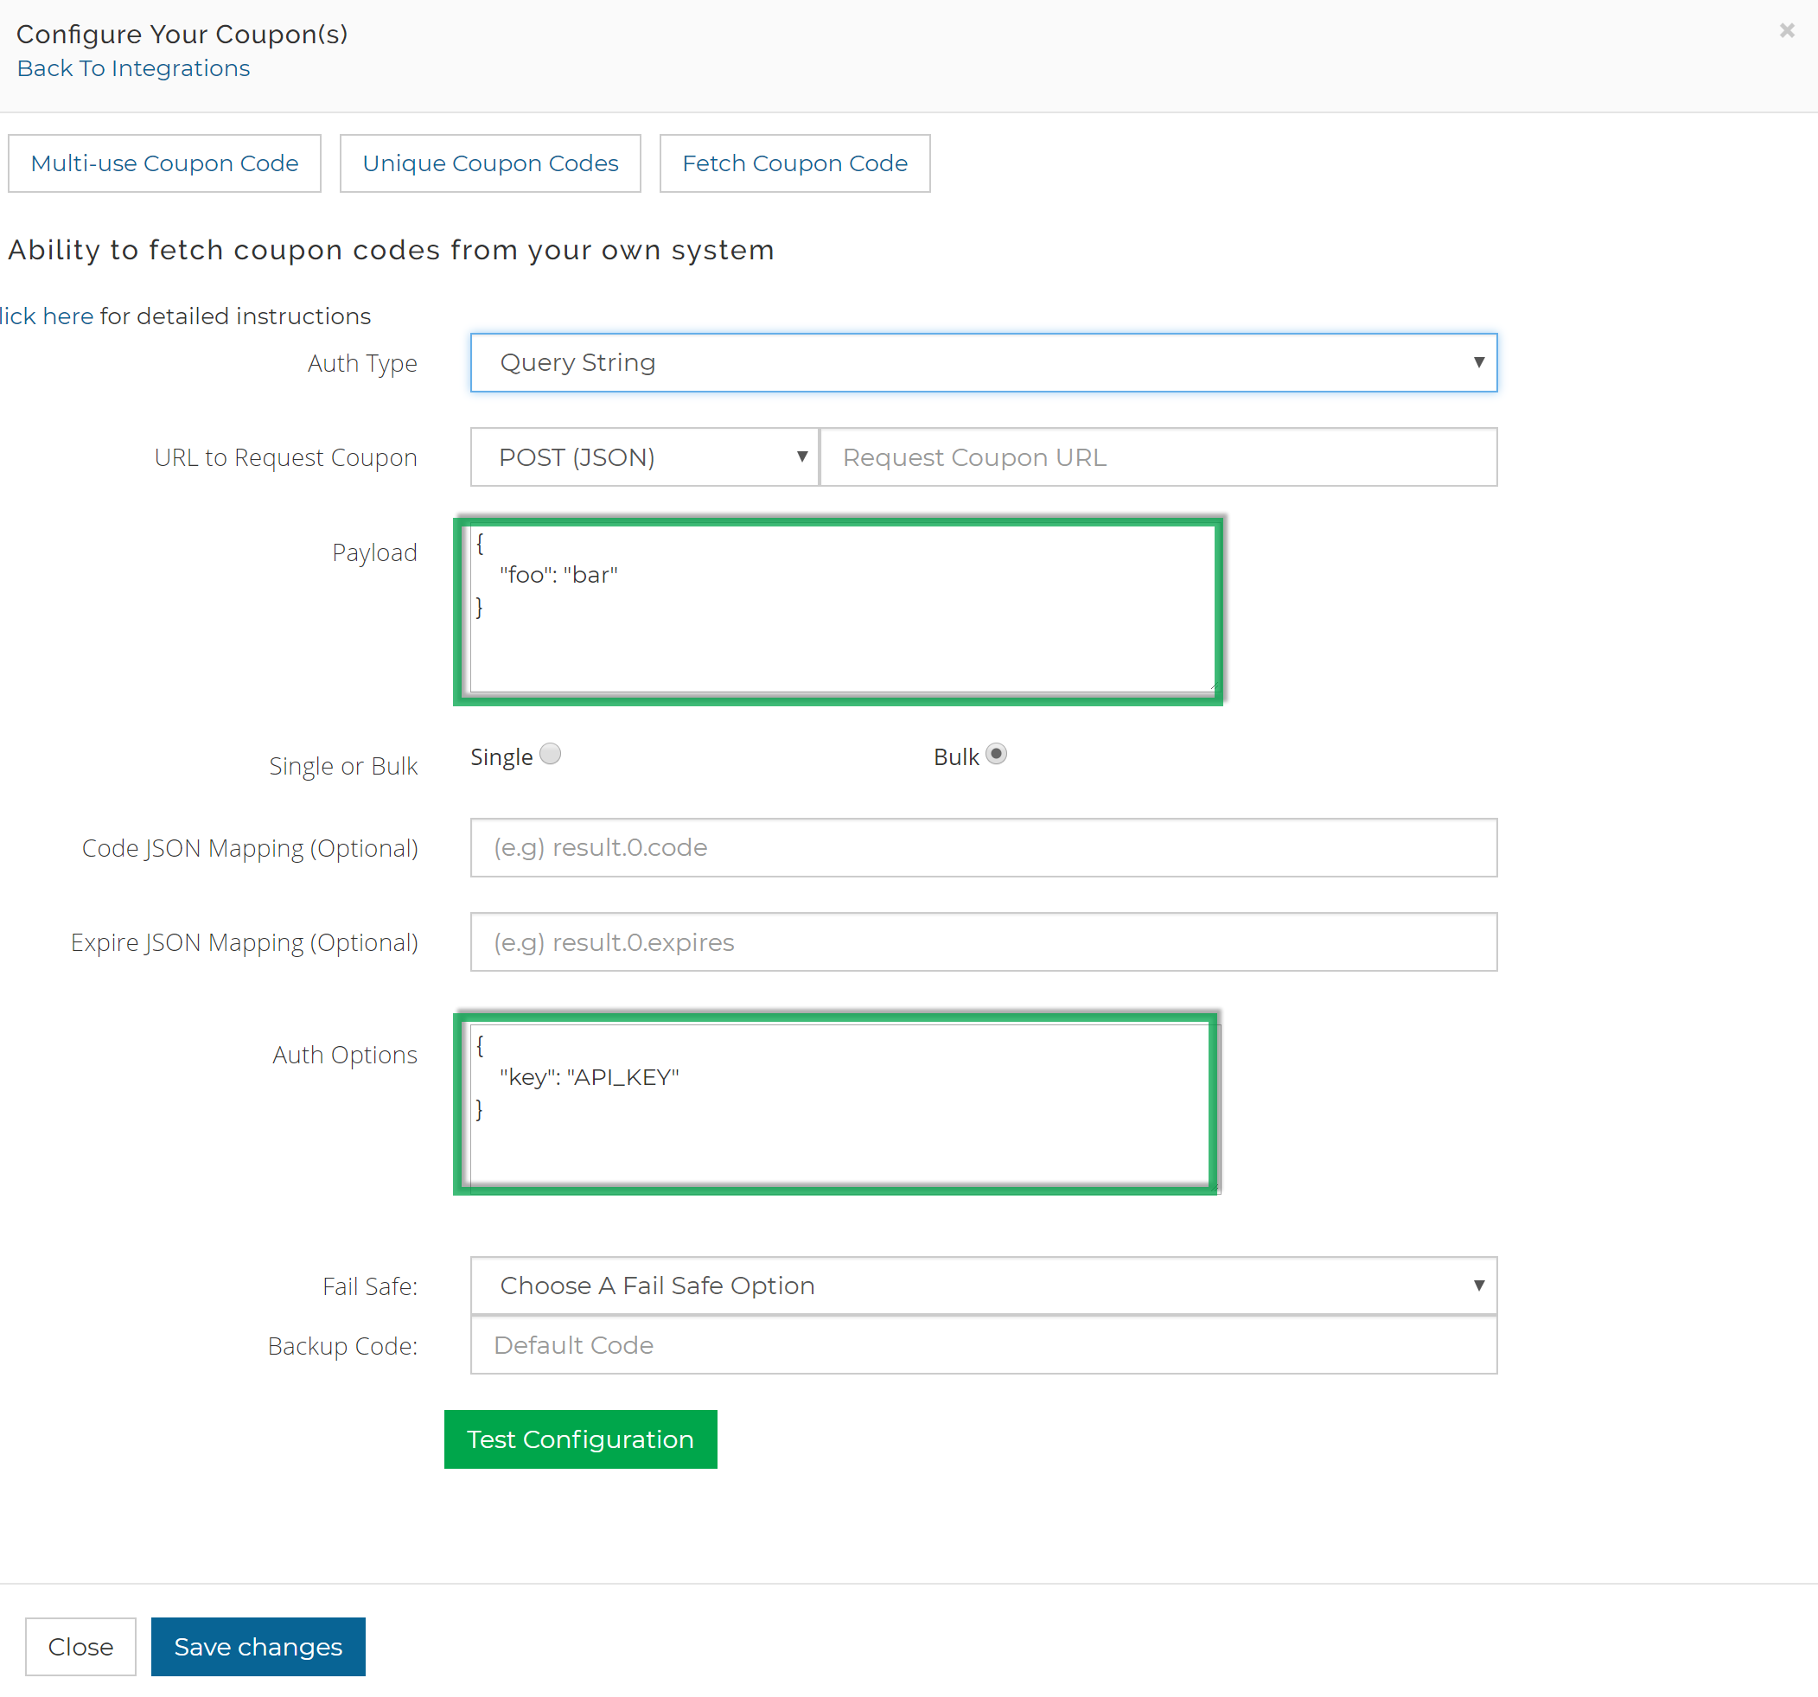The image size is (1818, 1697).
Task: Click the Code JSON Mapping field
Action: point(983,847)
